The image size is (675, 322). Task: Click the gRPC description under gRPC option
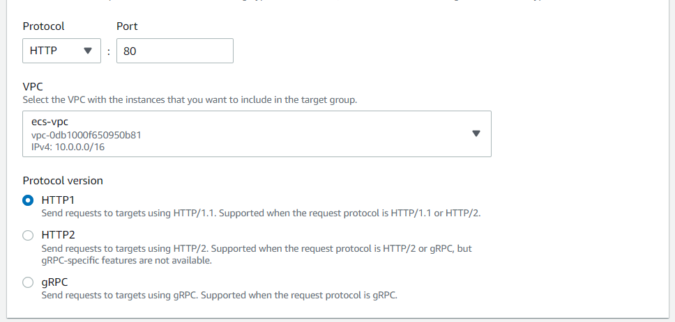pyautogui.click(x=219, y=295)
